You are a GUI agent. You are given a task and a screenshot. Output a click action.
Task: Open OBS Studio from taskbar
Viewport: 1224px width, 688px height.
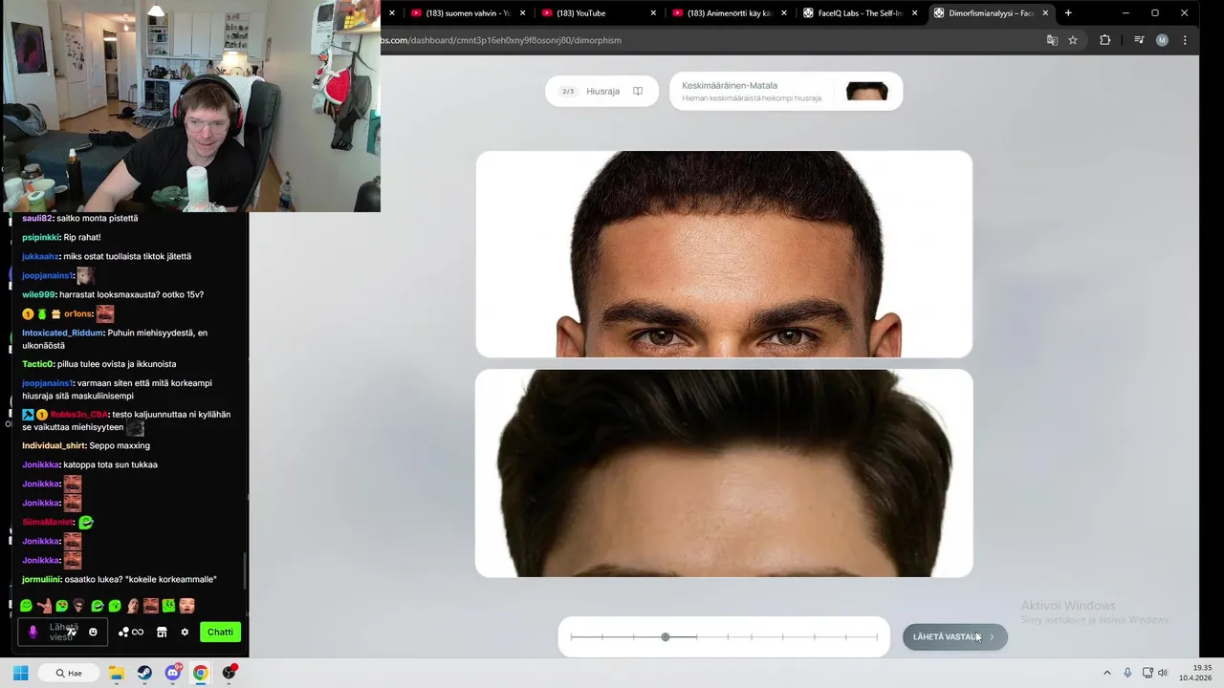click(229, 673)
